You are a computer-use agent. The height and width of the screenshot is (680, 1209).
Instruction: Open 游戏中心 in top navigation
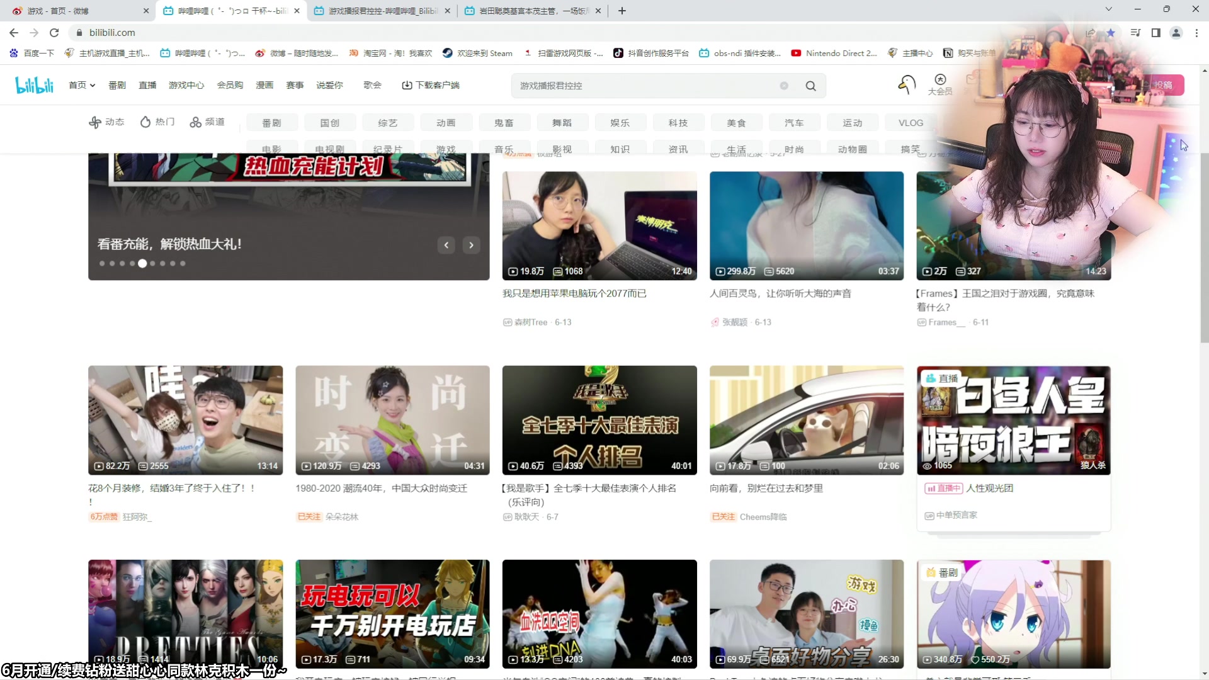click(186, 85)
